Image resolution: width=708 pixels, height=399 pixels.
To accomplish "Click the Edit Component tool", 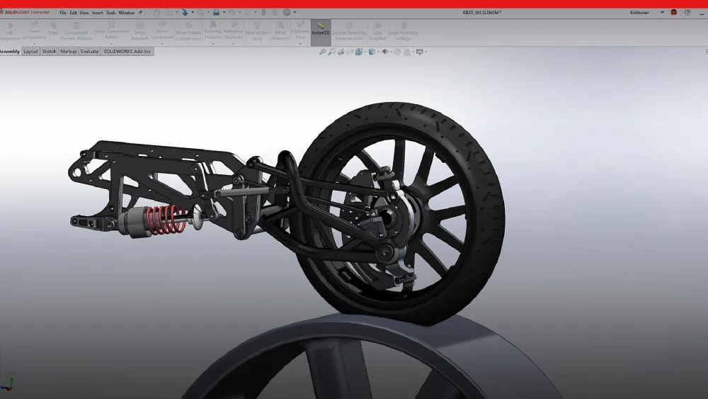I will click(x=9, y=32).
